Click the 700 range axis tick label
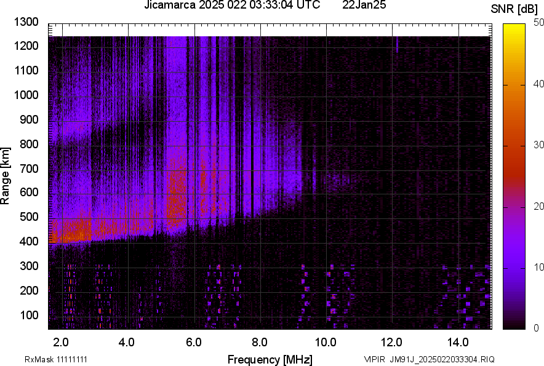Screen dimensions: 544x366 point(30,169)
